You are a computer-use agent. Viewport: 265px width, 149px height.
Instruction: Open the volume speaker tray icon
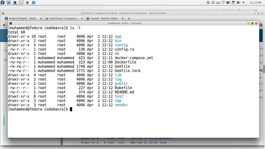238,2
